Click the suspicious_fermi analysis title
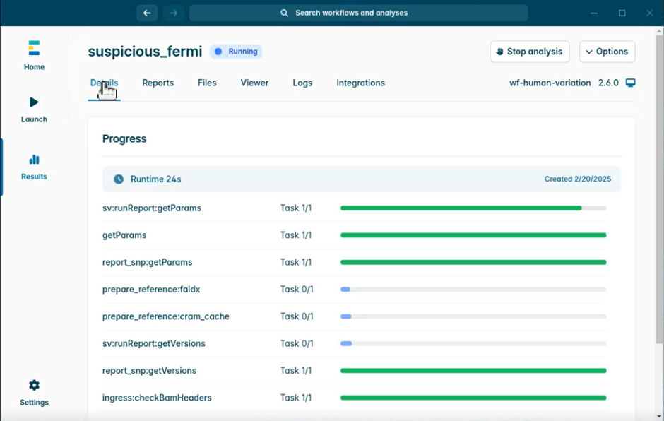This screenshot has height=421, width=664. click(146, 52)
